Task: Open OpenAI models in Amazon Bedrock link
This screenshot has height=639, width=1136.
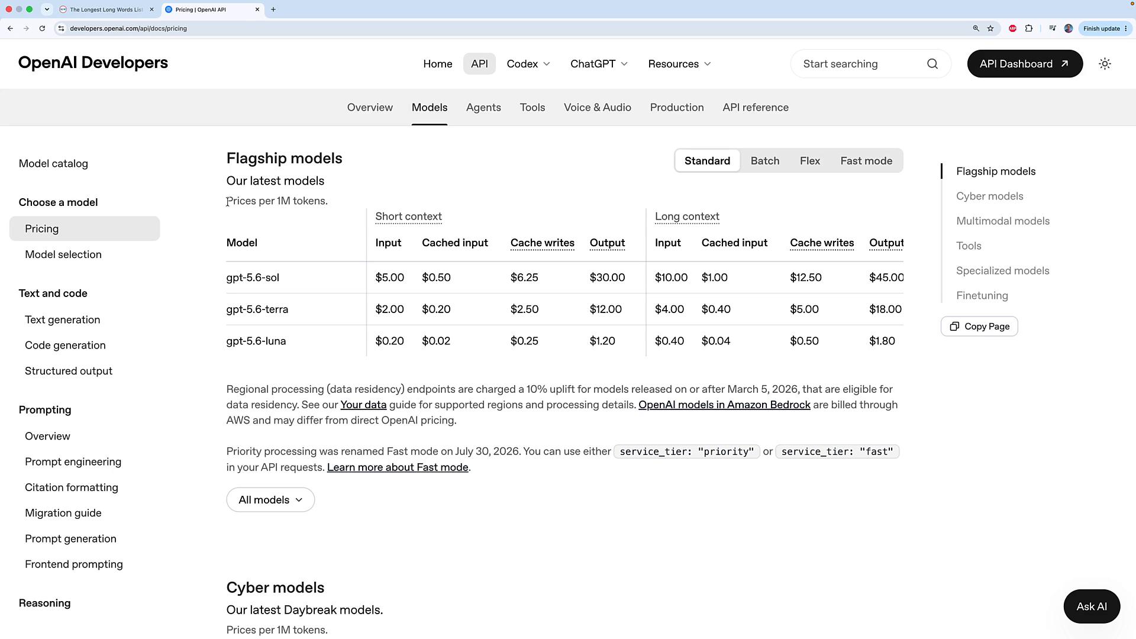Action: (724, 405)
